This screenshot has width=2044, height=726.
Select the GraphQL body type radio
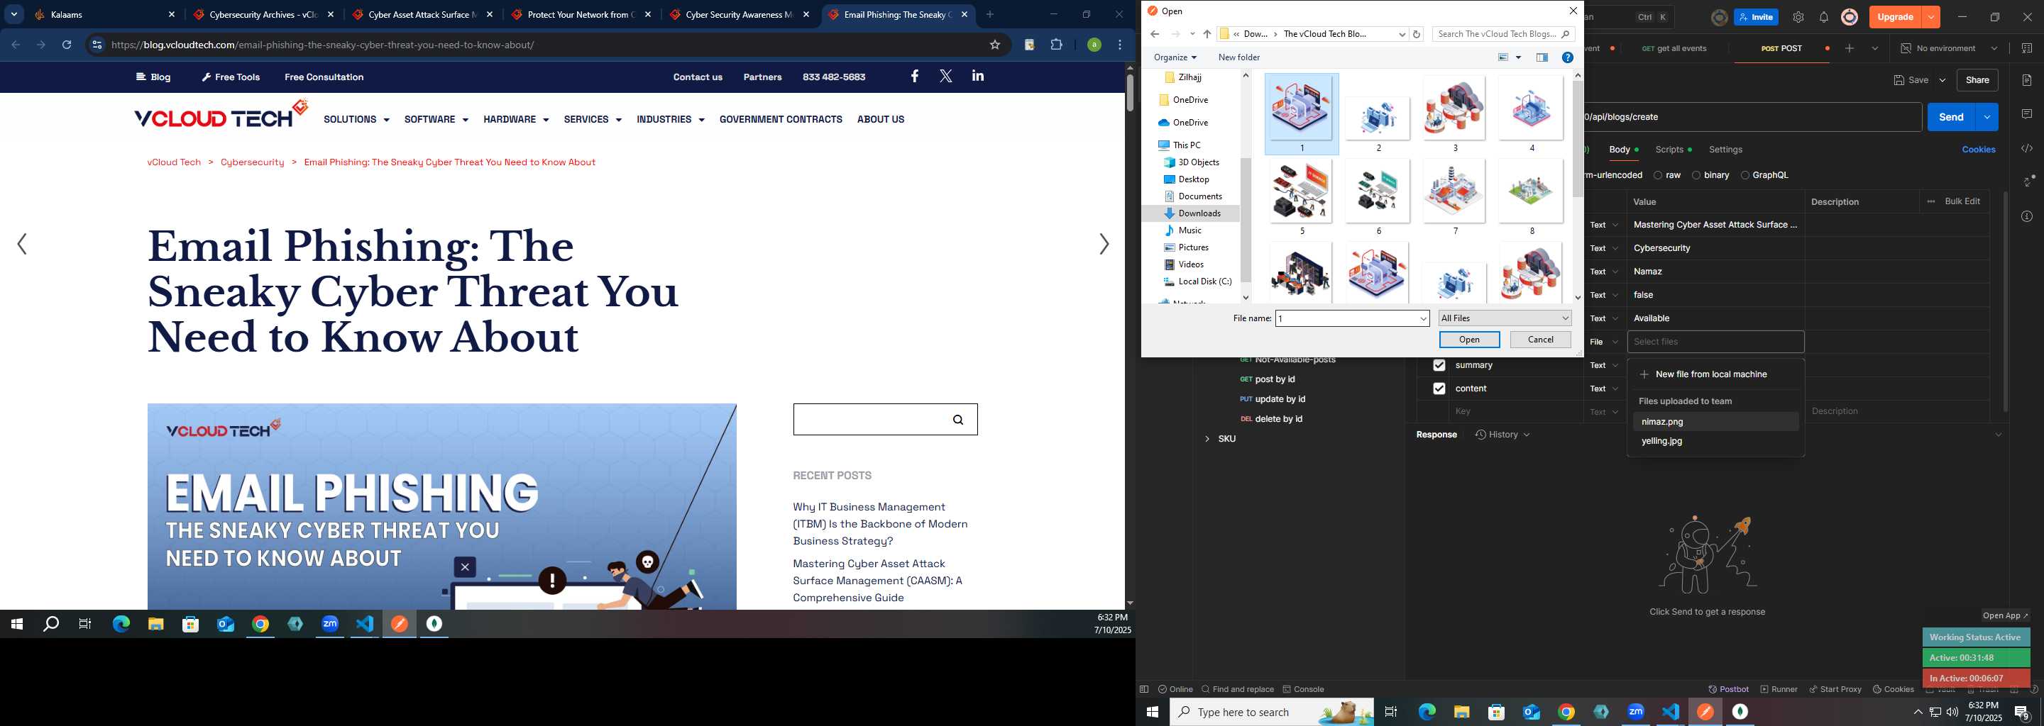[1744, 175]
